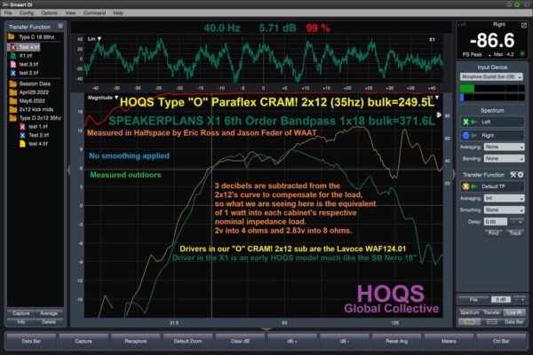This screenshot has width=533, height=355.
Task: Click the blue X icon beside test 2.trf
Action: (x=13, y=73)
